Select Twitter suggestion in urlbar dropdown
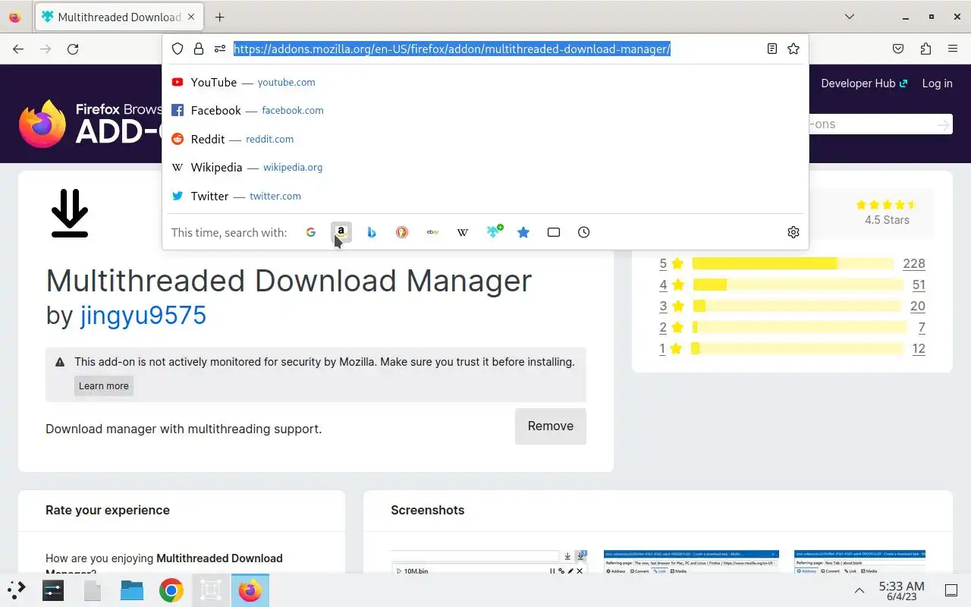 (485, 196)
